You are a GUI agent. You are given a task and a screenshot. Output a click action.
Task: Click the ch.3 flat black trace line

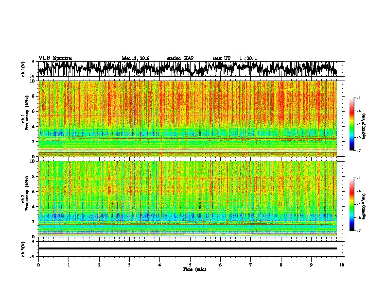188,248
